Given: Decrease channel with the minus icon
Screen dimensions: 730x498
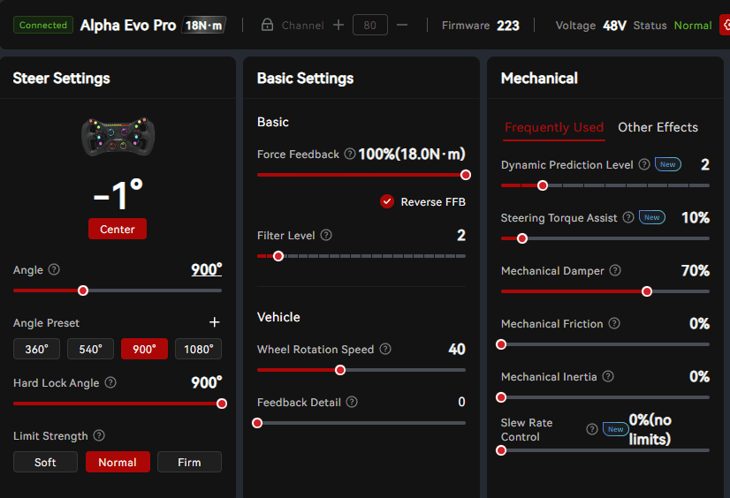Looking at the screenshot, I should click(x=402, y=26).
